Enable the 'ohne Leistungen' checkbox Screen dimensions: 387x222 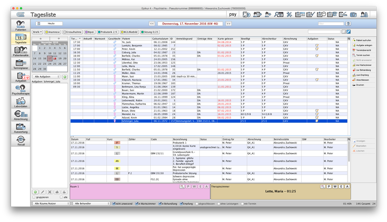tap(219, 204)
